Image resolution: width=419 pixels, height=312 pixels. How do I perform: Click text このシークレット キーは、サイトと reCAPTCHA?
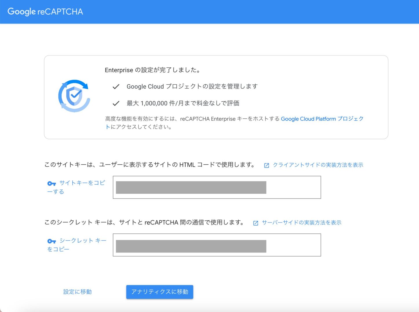pyautogui.click(x=111, y=222)
